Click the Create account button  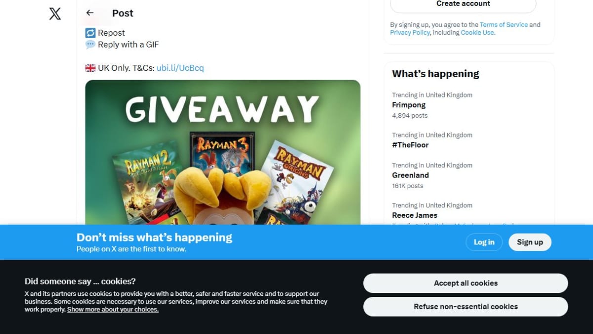click(463, 4)
